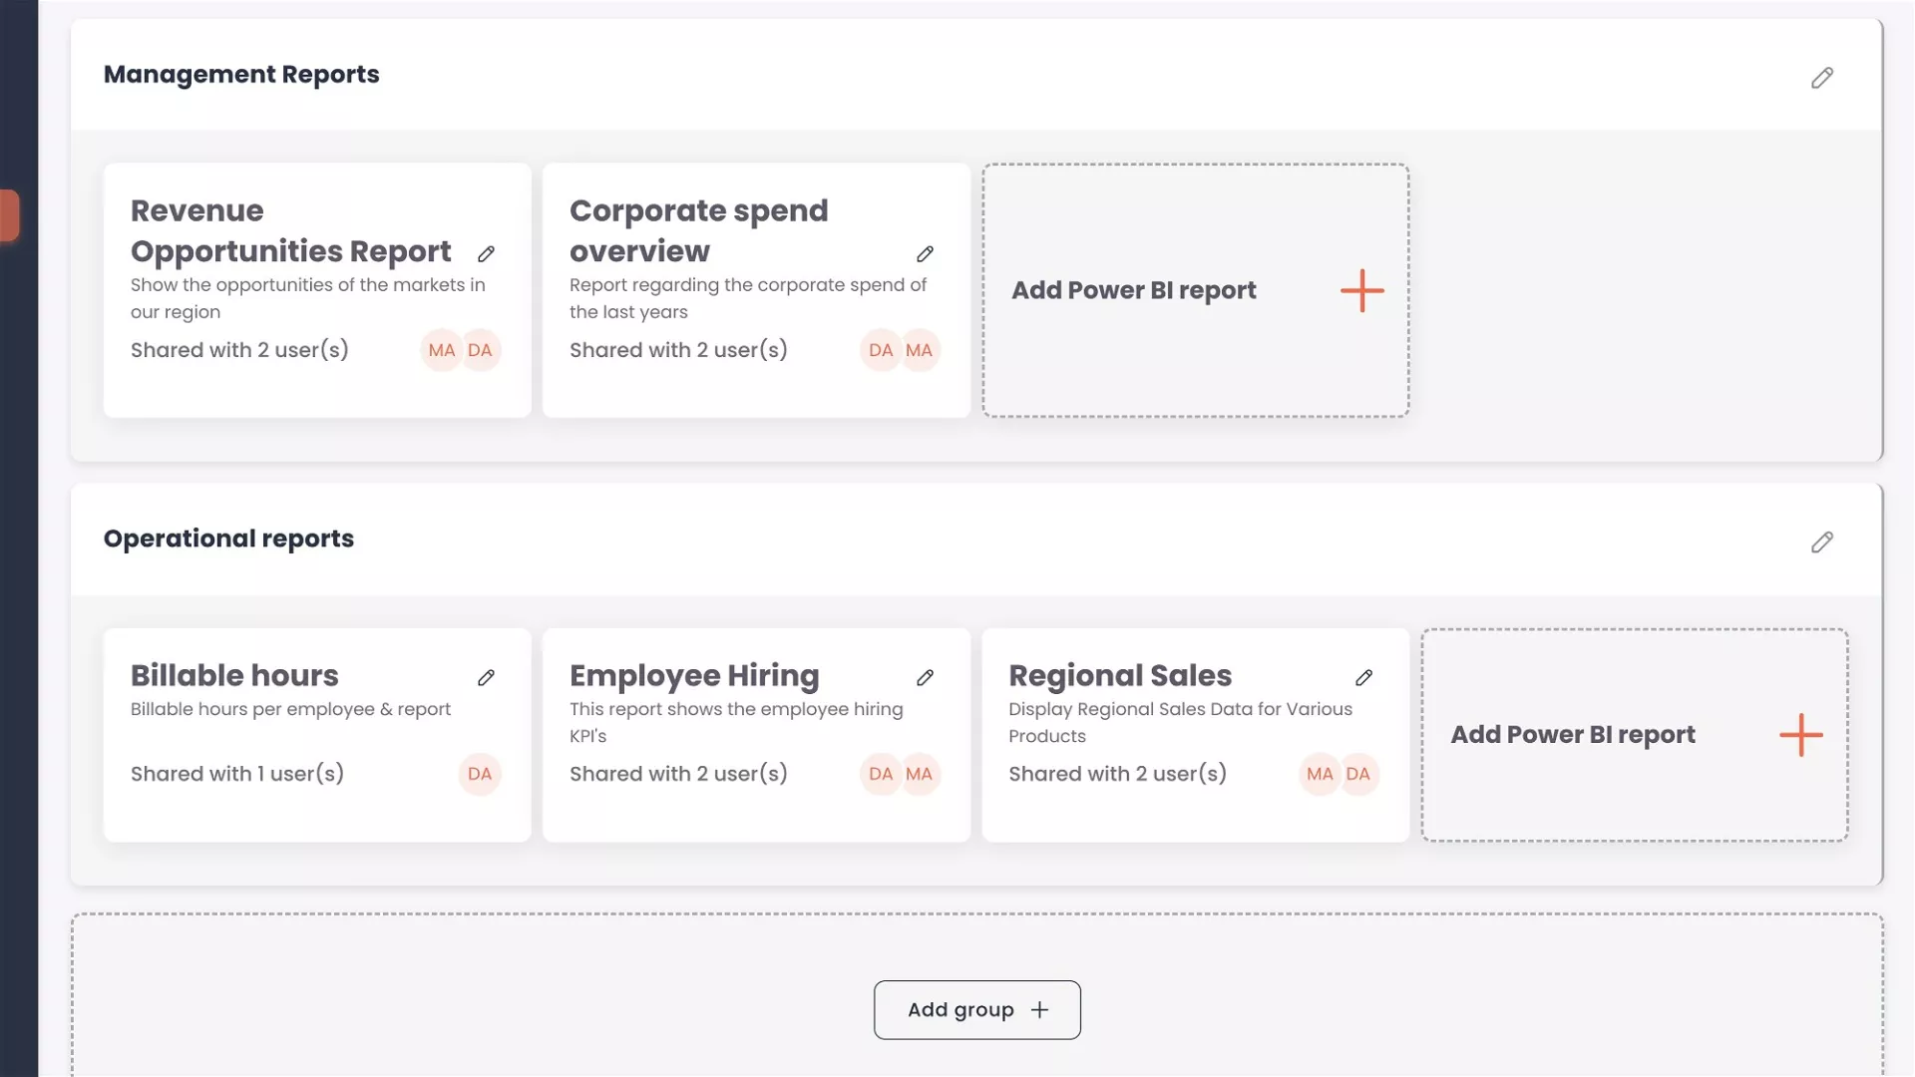Screen dimensions: 1915x1077
Task: Open the Regional Sales report title
Action: (1119, 676)
